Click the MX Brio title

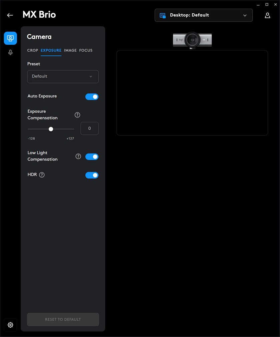[39, 15]
